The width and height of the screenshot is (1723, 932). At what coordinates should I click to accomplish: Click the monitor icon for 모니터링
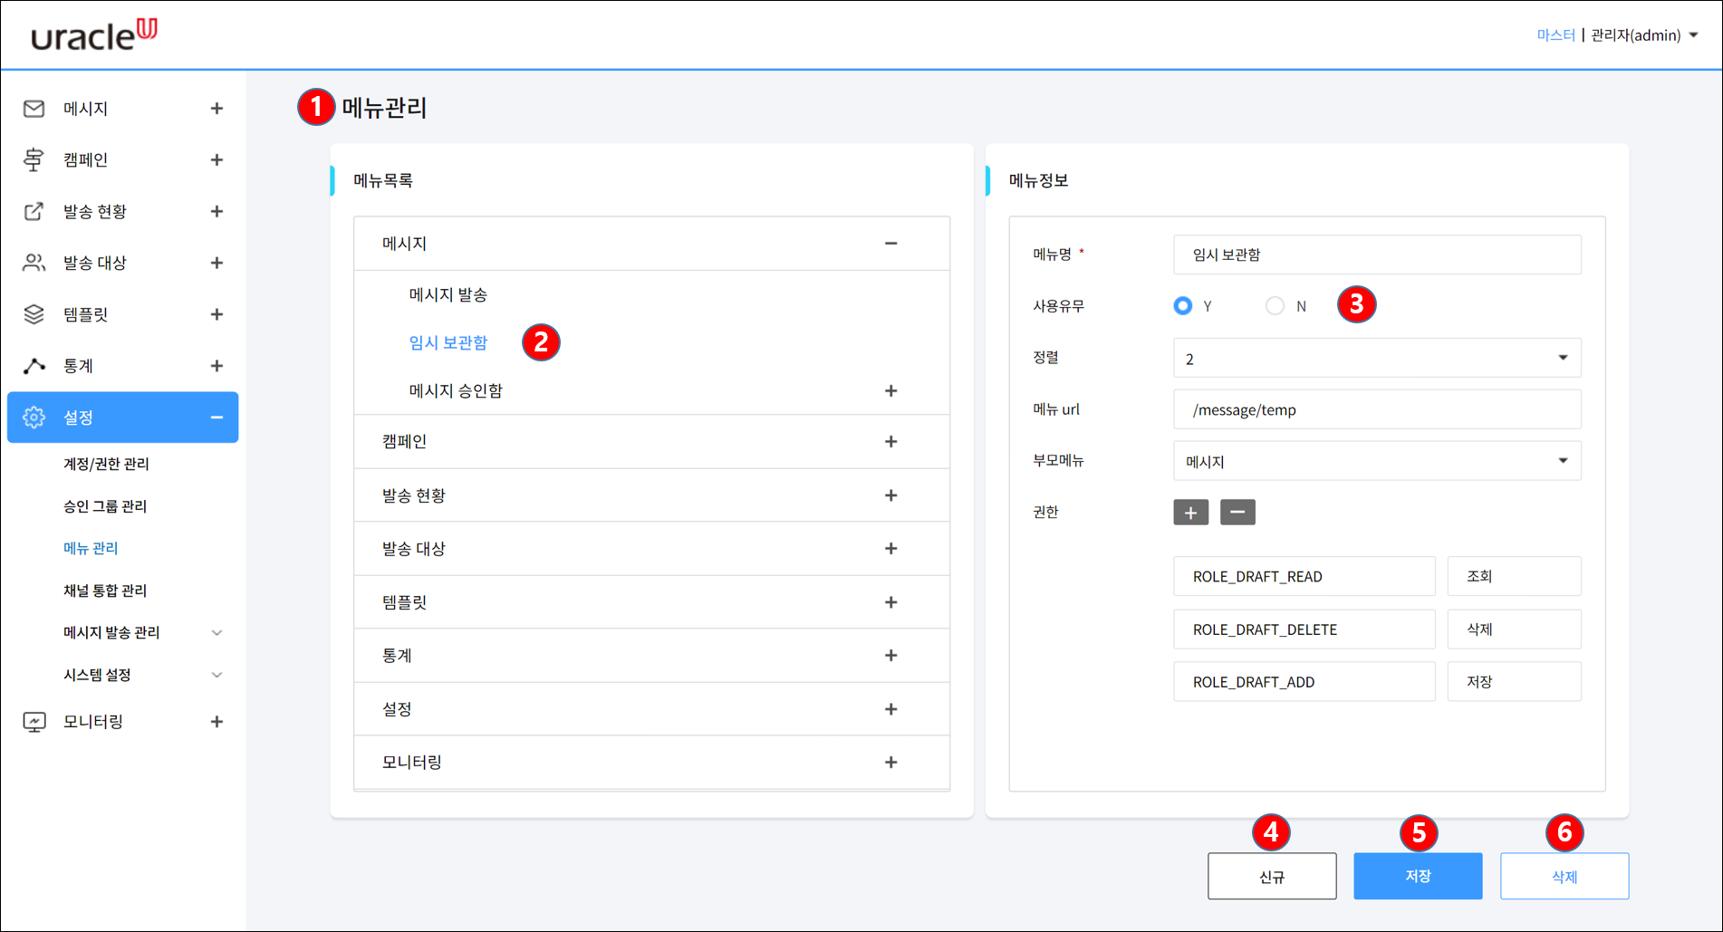34,722
